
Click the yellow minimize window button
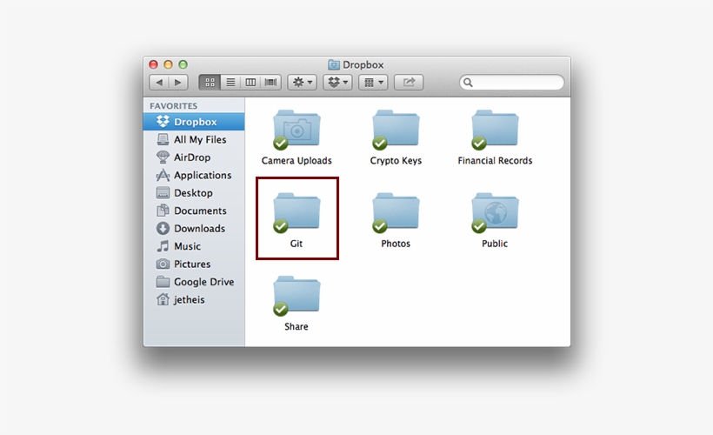168,64
